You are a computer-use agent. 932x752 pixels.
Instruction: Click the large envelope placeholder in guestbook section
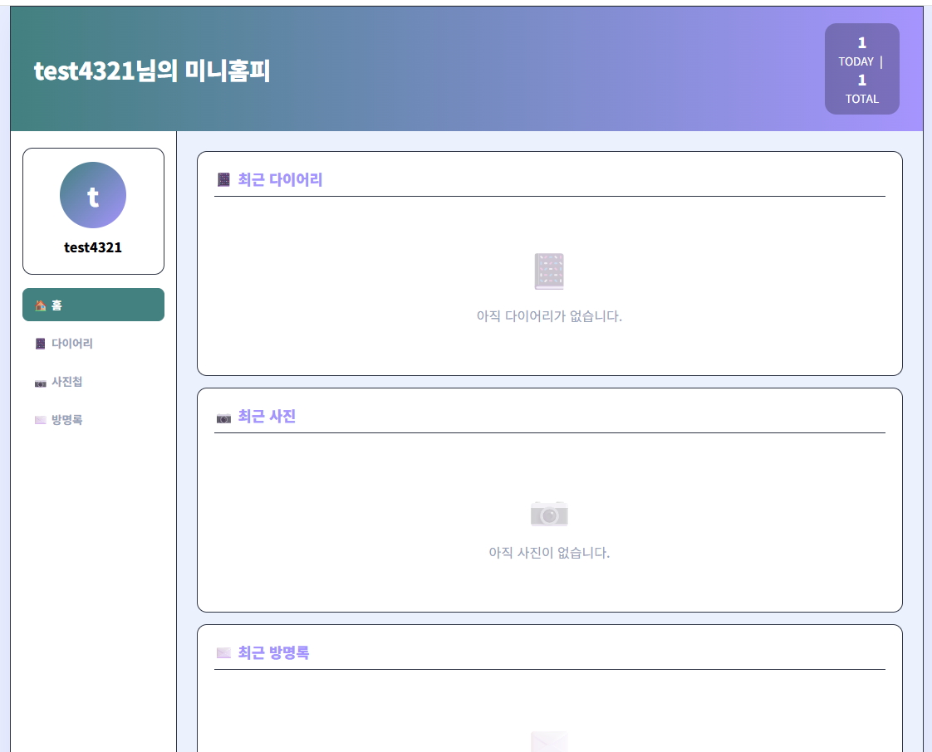(x=549, y=741)
